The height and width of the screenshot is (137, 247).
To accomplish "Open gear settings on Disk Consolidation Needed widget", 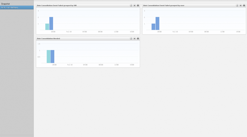I will [138, 38].
